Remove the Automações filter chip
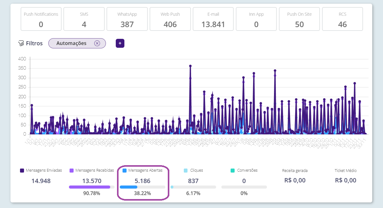Image resolution: width=383 pixels, height=208 pixels. [x=97, y=43]
